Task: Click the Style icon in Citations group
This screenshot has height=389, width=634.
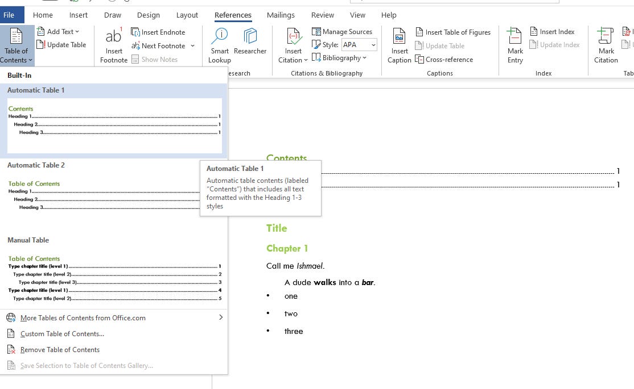Action: click(x=316, y=44)
